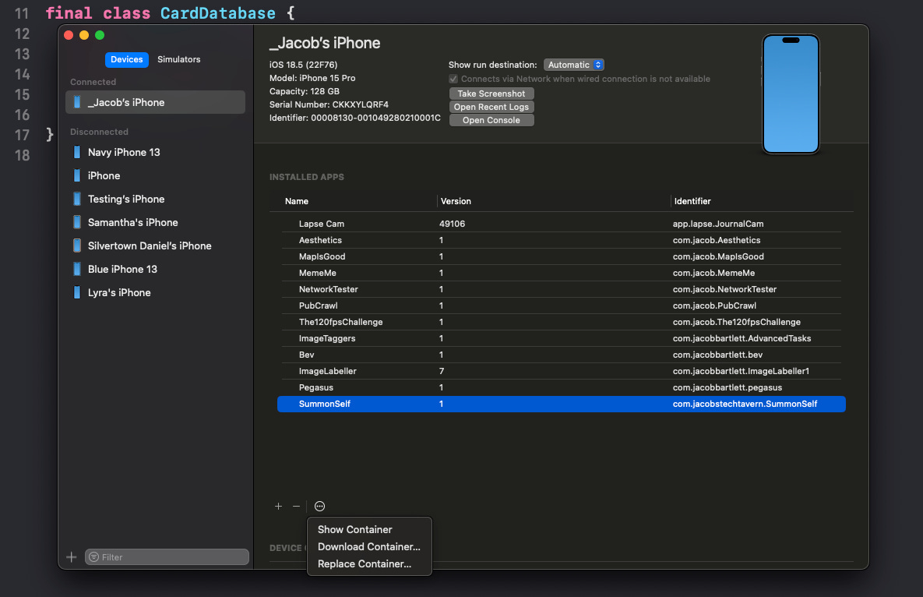This screenshot has height=597, width=923.
Task: Select the ImageTaggers app row
Action: click(x=562, y=338)
